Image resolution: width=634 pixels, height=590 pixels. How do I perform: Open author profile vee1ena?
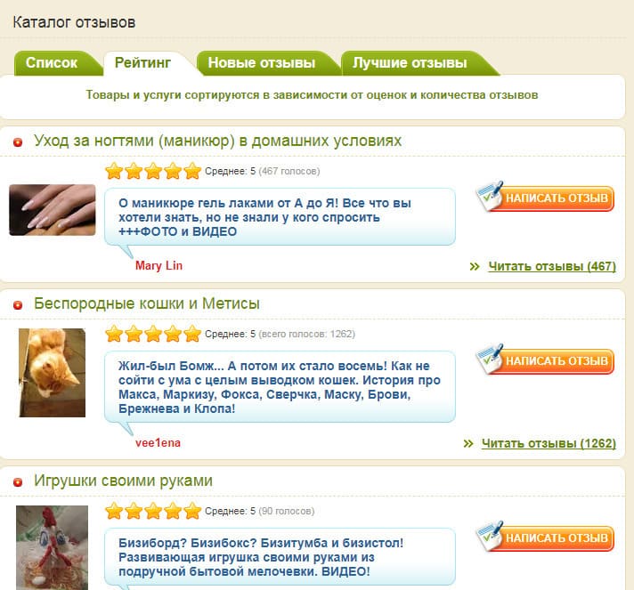point(158,443)
